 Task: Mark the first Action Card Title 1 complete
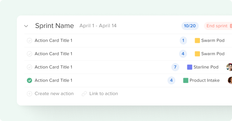coord(29,41)
